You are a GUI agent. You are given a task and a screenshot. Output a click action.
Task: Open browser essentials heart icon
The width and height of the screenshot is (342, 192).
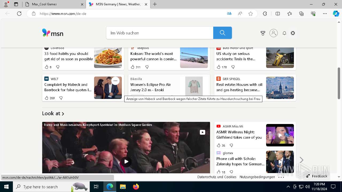(313, 14)
